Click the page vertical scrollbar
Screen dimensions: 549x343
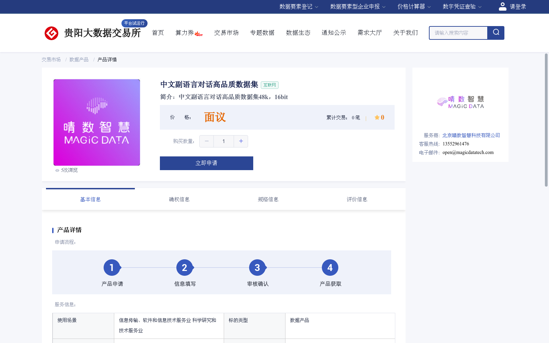pyautogui.click(x=546, y=120)
